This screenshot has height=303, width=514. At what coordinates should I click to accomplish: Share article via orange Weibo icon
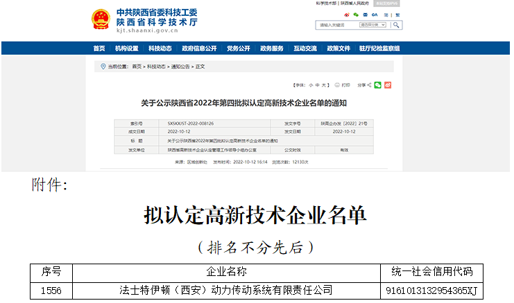388,85
